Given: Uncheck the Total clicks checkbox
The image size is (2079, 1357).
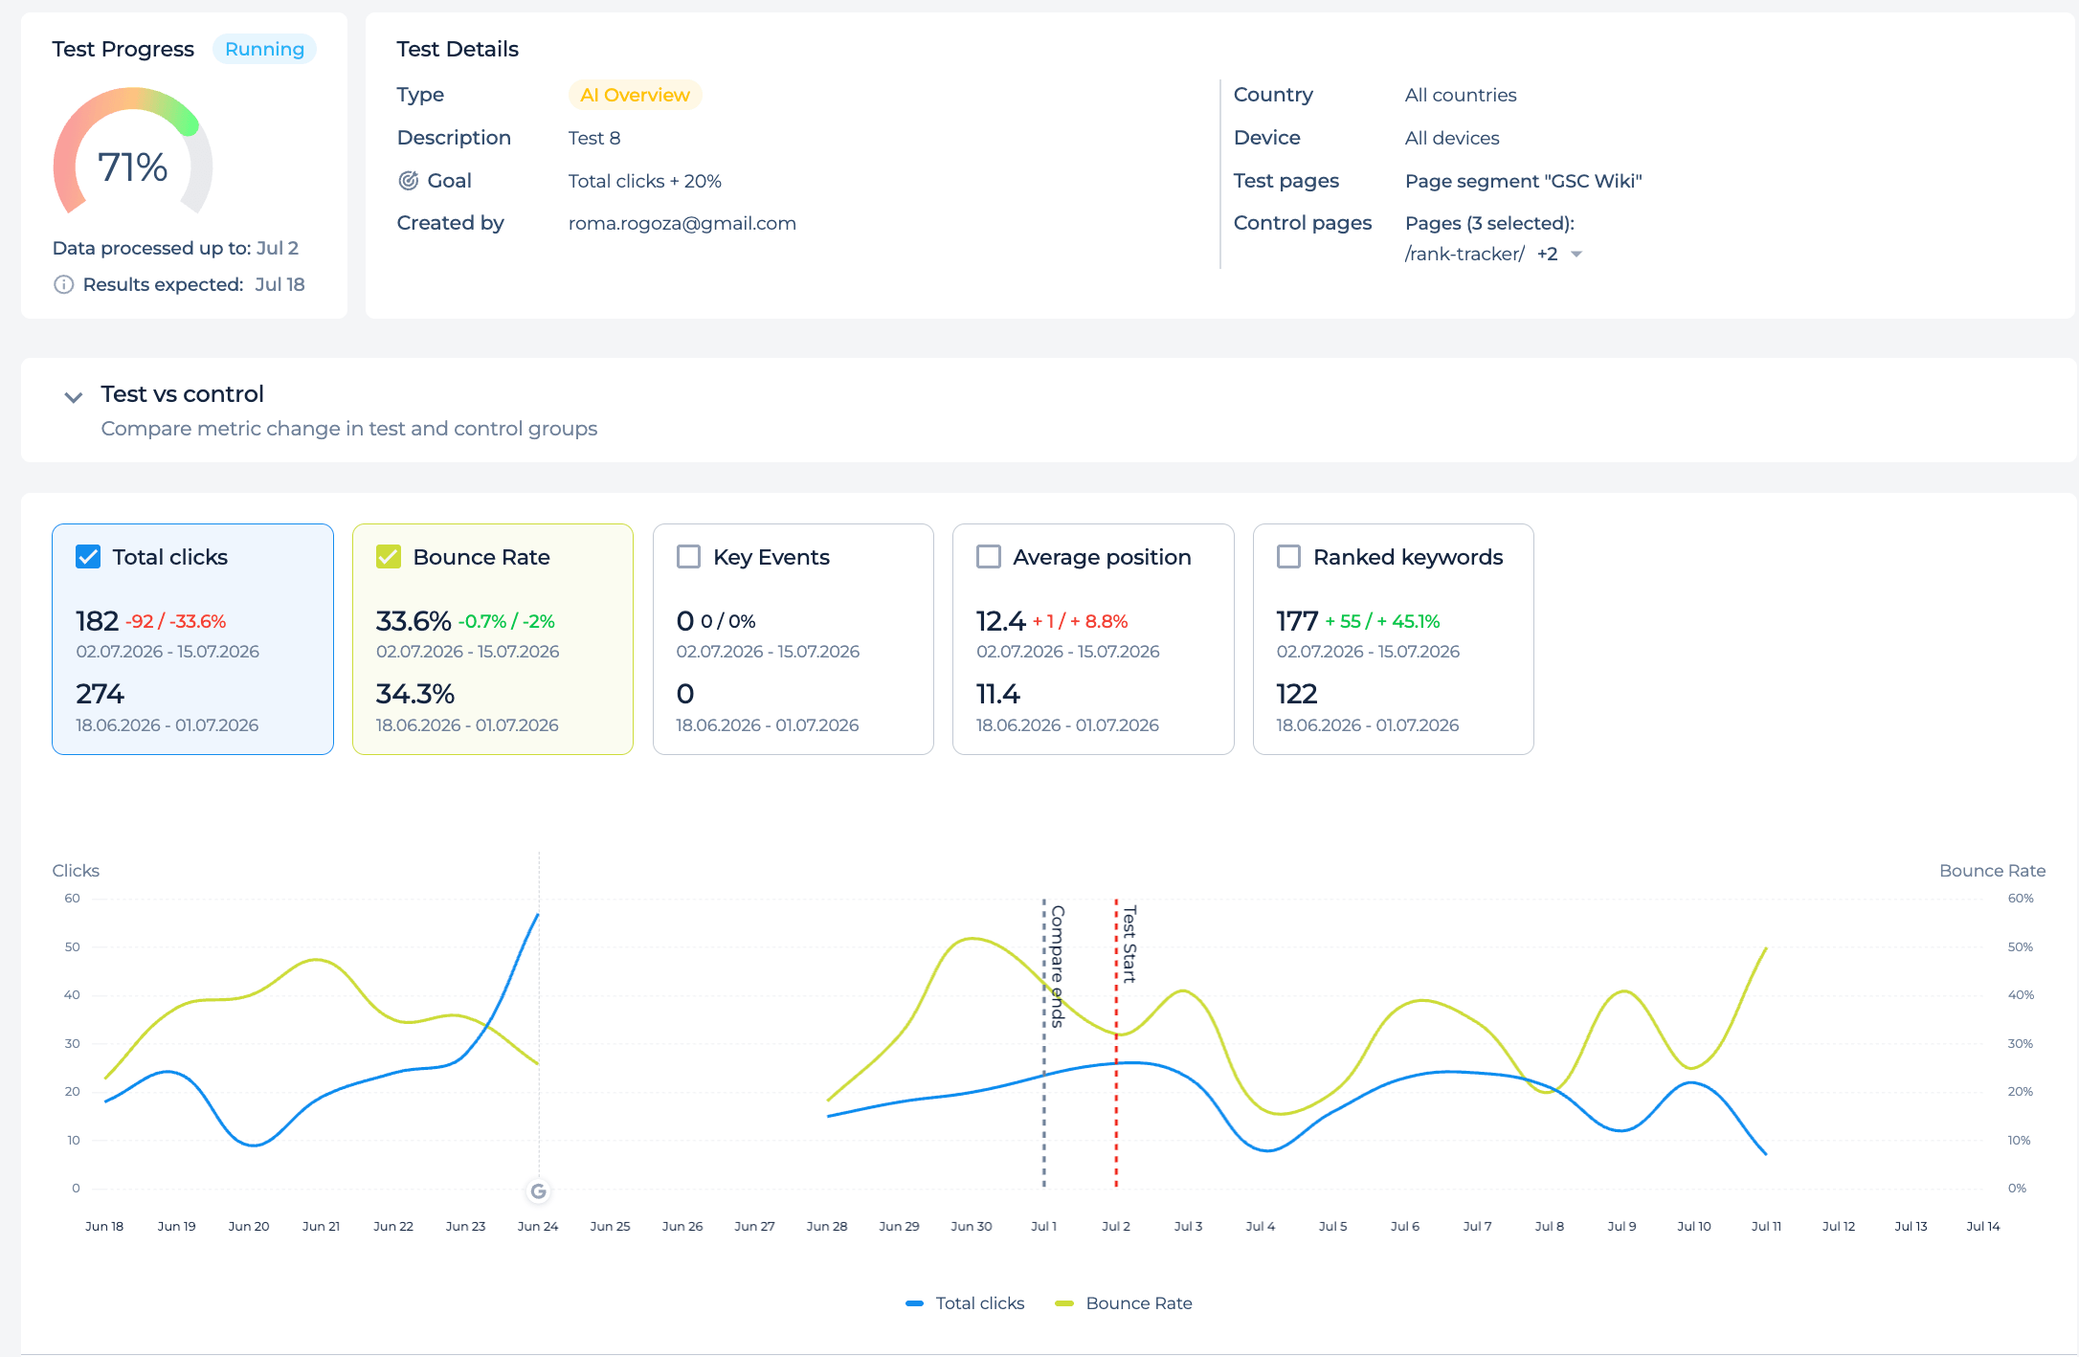Looking at the screenshot, I should pyautogui.click(x=88, y=557).
